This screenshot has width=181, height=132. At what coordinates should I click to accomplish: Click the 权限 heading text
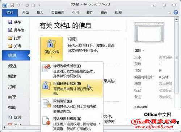point(72,39)
